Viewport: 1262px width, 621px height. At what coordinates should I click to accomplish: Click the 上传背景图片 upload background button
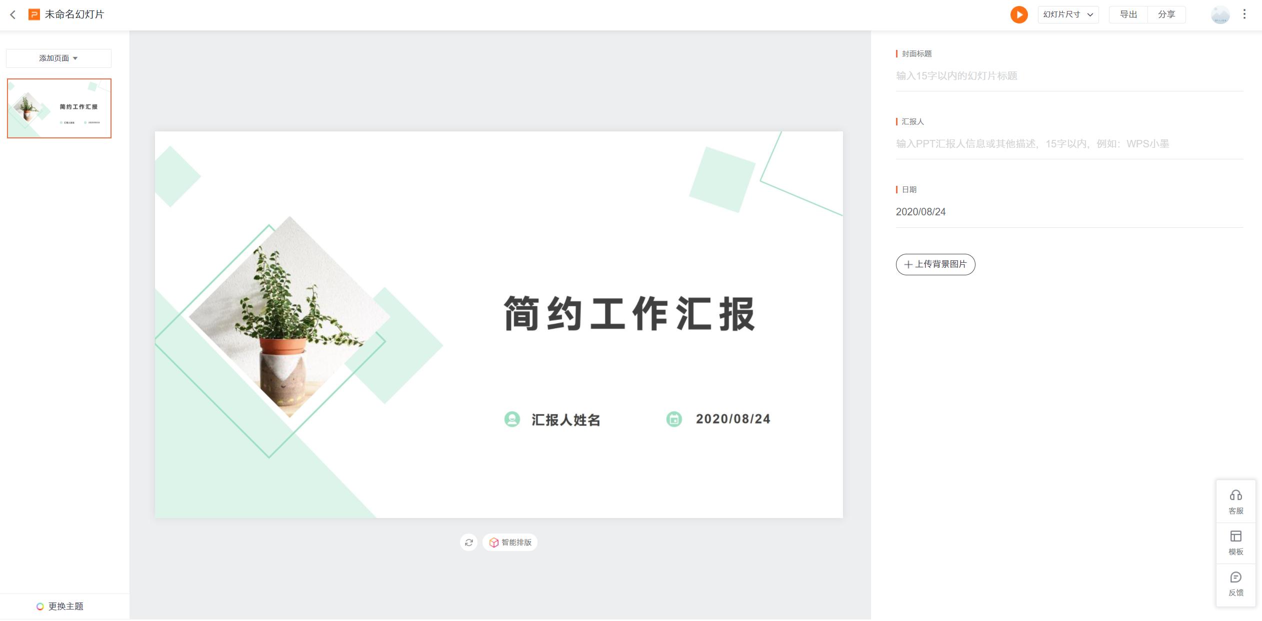click(x=935, y=264)
